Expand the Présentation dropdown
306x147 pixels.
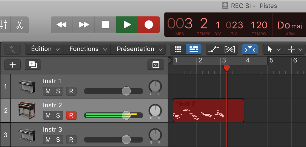[x=138, y=49]
